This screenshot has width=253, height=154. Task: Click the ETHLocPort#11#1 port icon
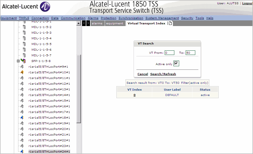click(22, 78)
